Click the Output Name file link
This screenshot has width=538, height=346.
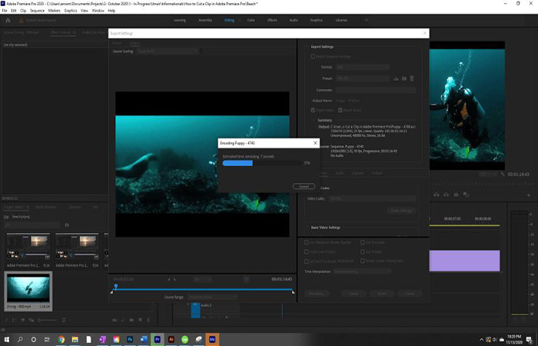pyautogui.click(x=348, y=101)
